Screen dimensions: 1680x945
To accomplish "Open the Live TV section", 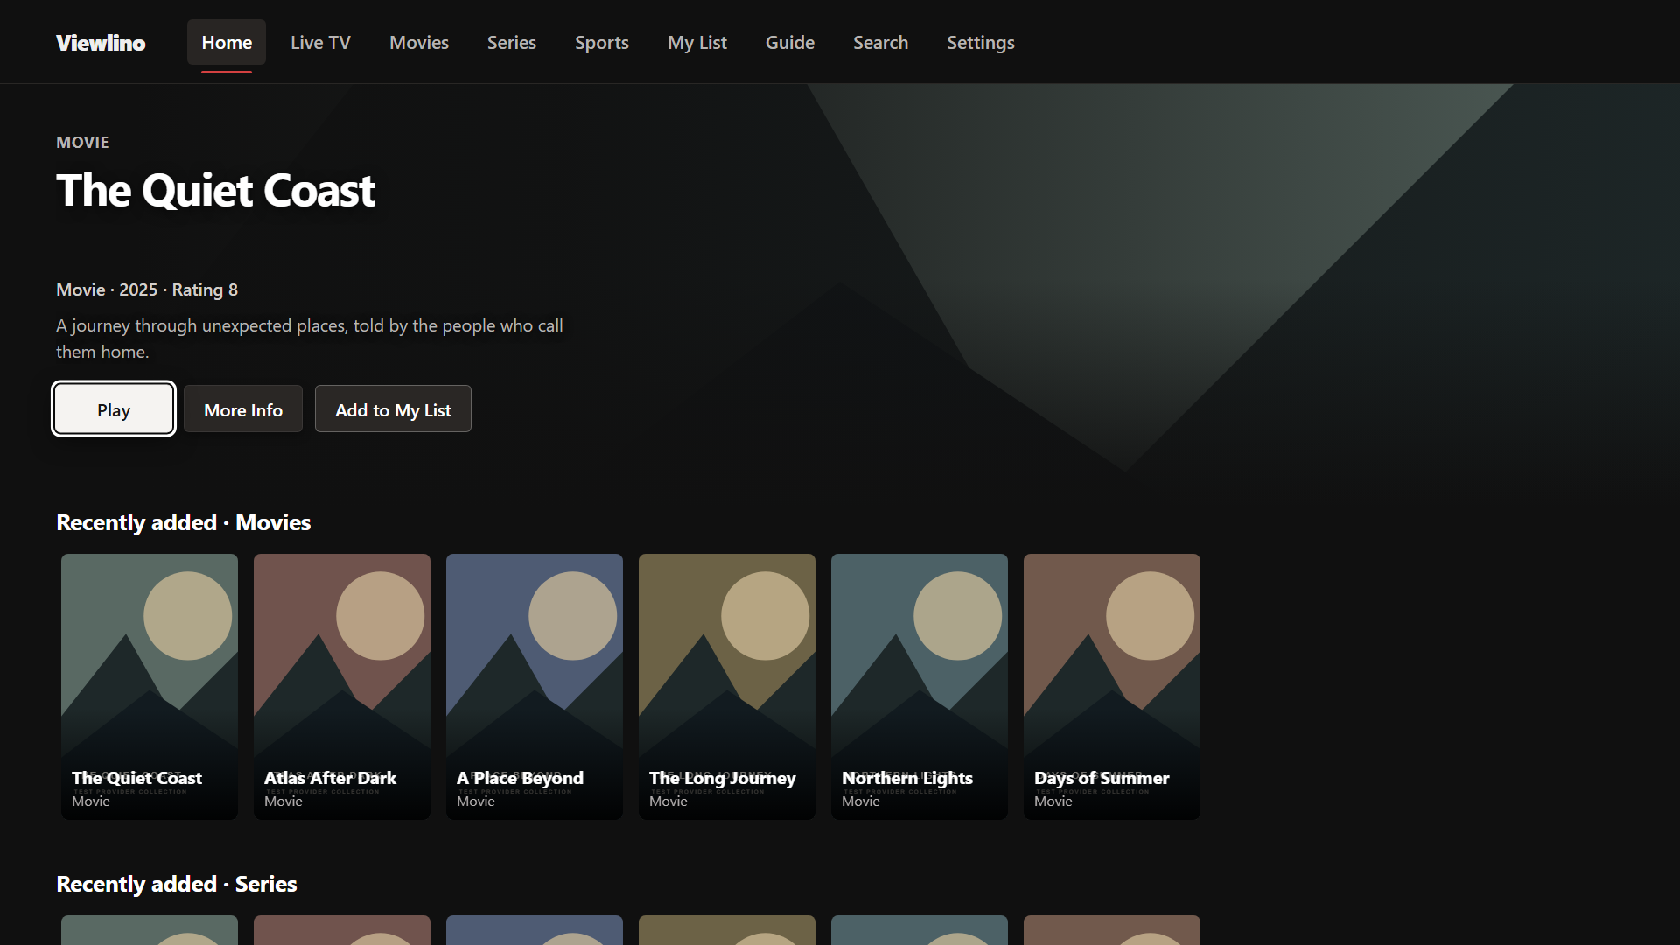I will pos(320,42).
